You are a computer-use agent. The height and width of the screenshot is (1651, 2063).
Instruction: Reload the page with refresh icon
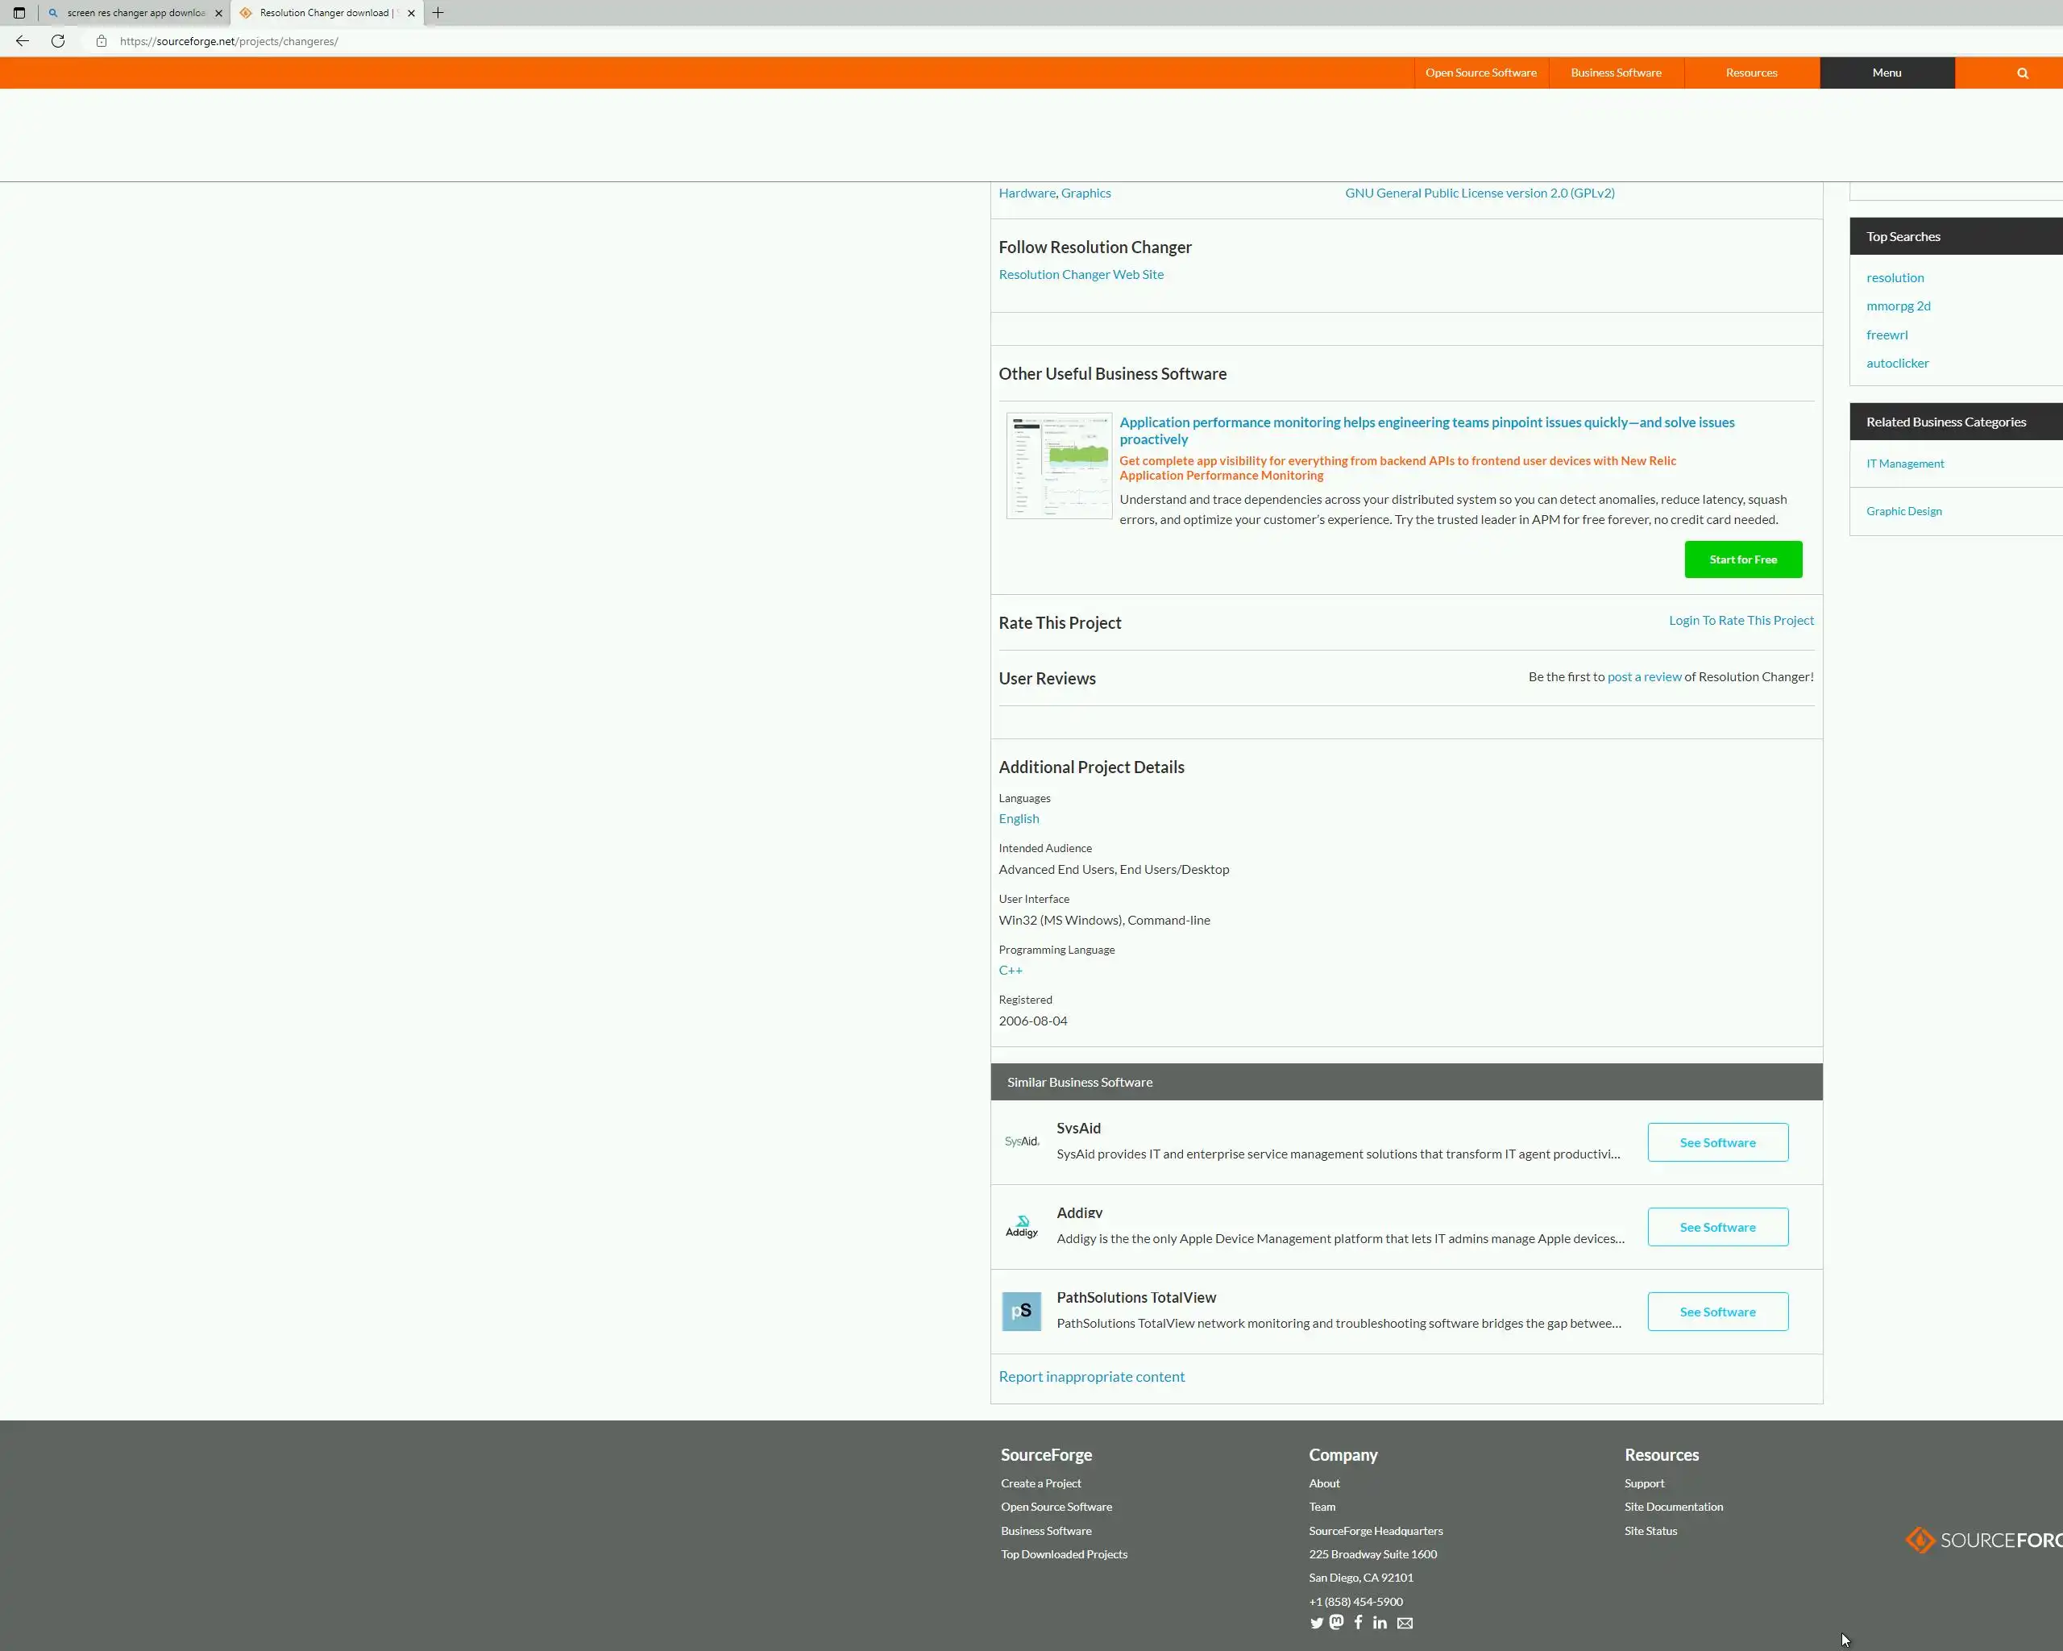coord(58,41)
